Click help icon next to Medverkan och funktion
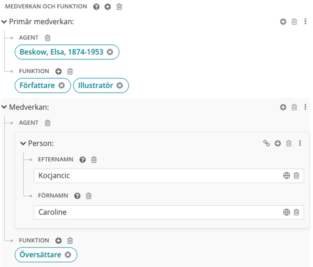The width and height of the screenshot is (313, 267). [x=96, y=7]
